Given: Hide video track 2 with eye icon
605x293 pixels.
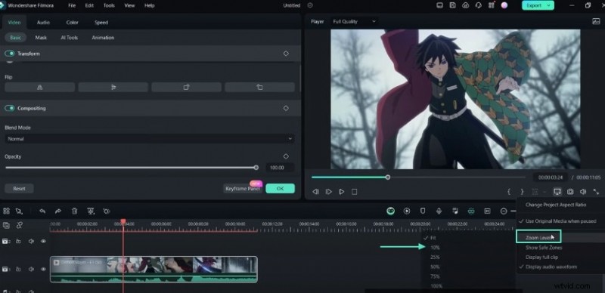Looking at the screenshot, I should (43, 242).
